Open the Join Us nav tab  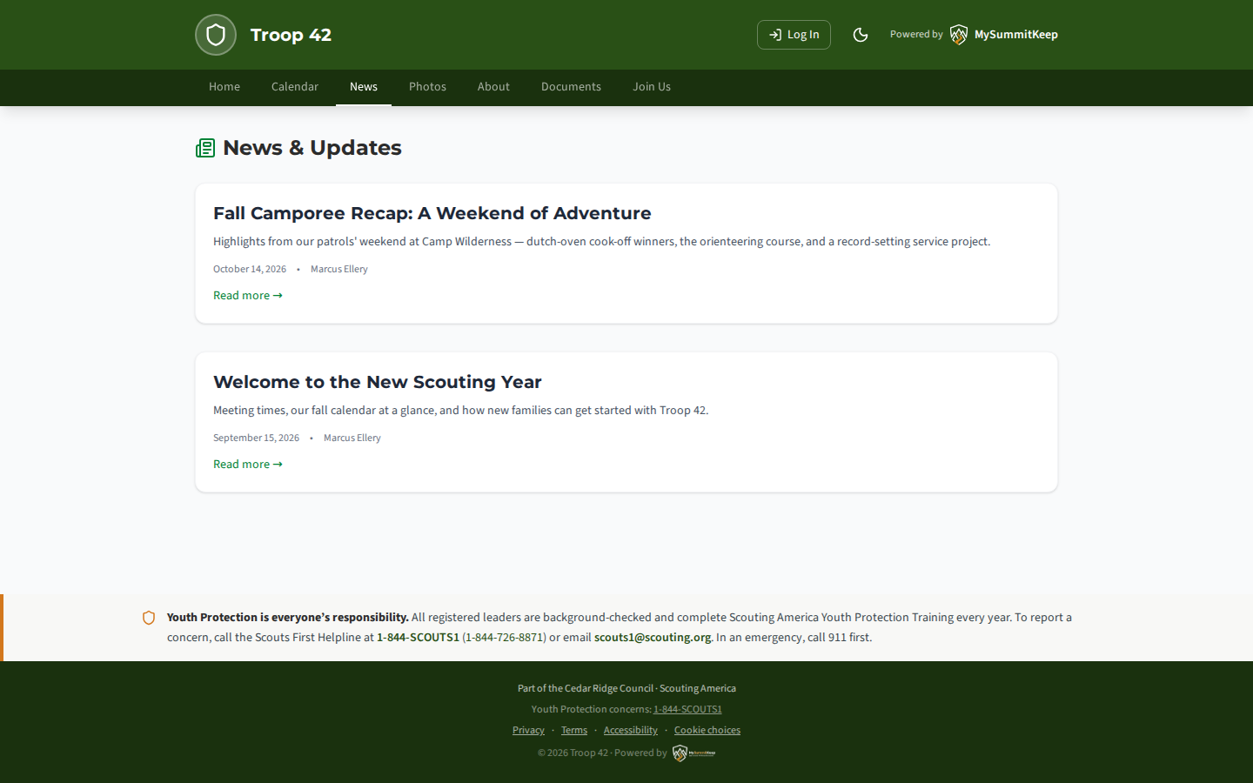point(652,87)
